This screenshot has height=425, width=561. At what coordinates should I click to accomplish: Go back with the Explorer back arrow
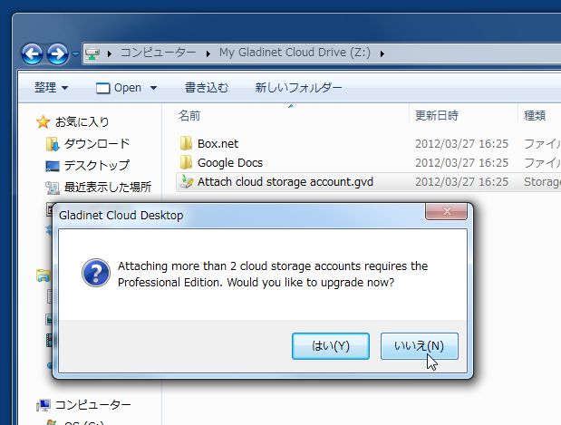click(x=33, y=54)
